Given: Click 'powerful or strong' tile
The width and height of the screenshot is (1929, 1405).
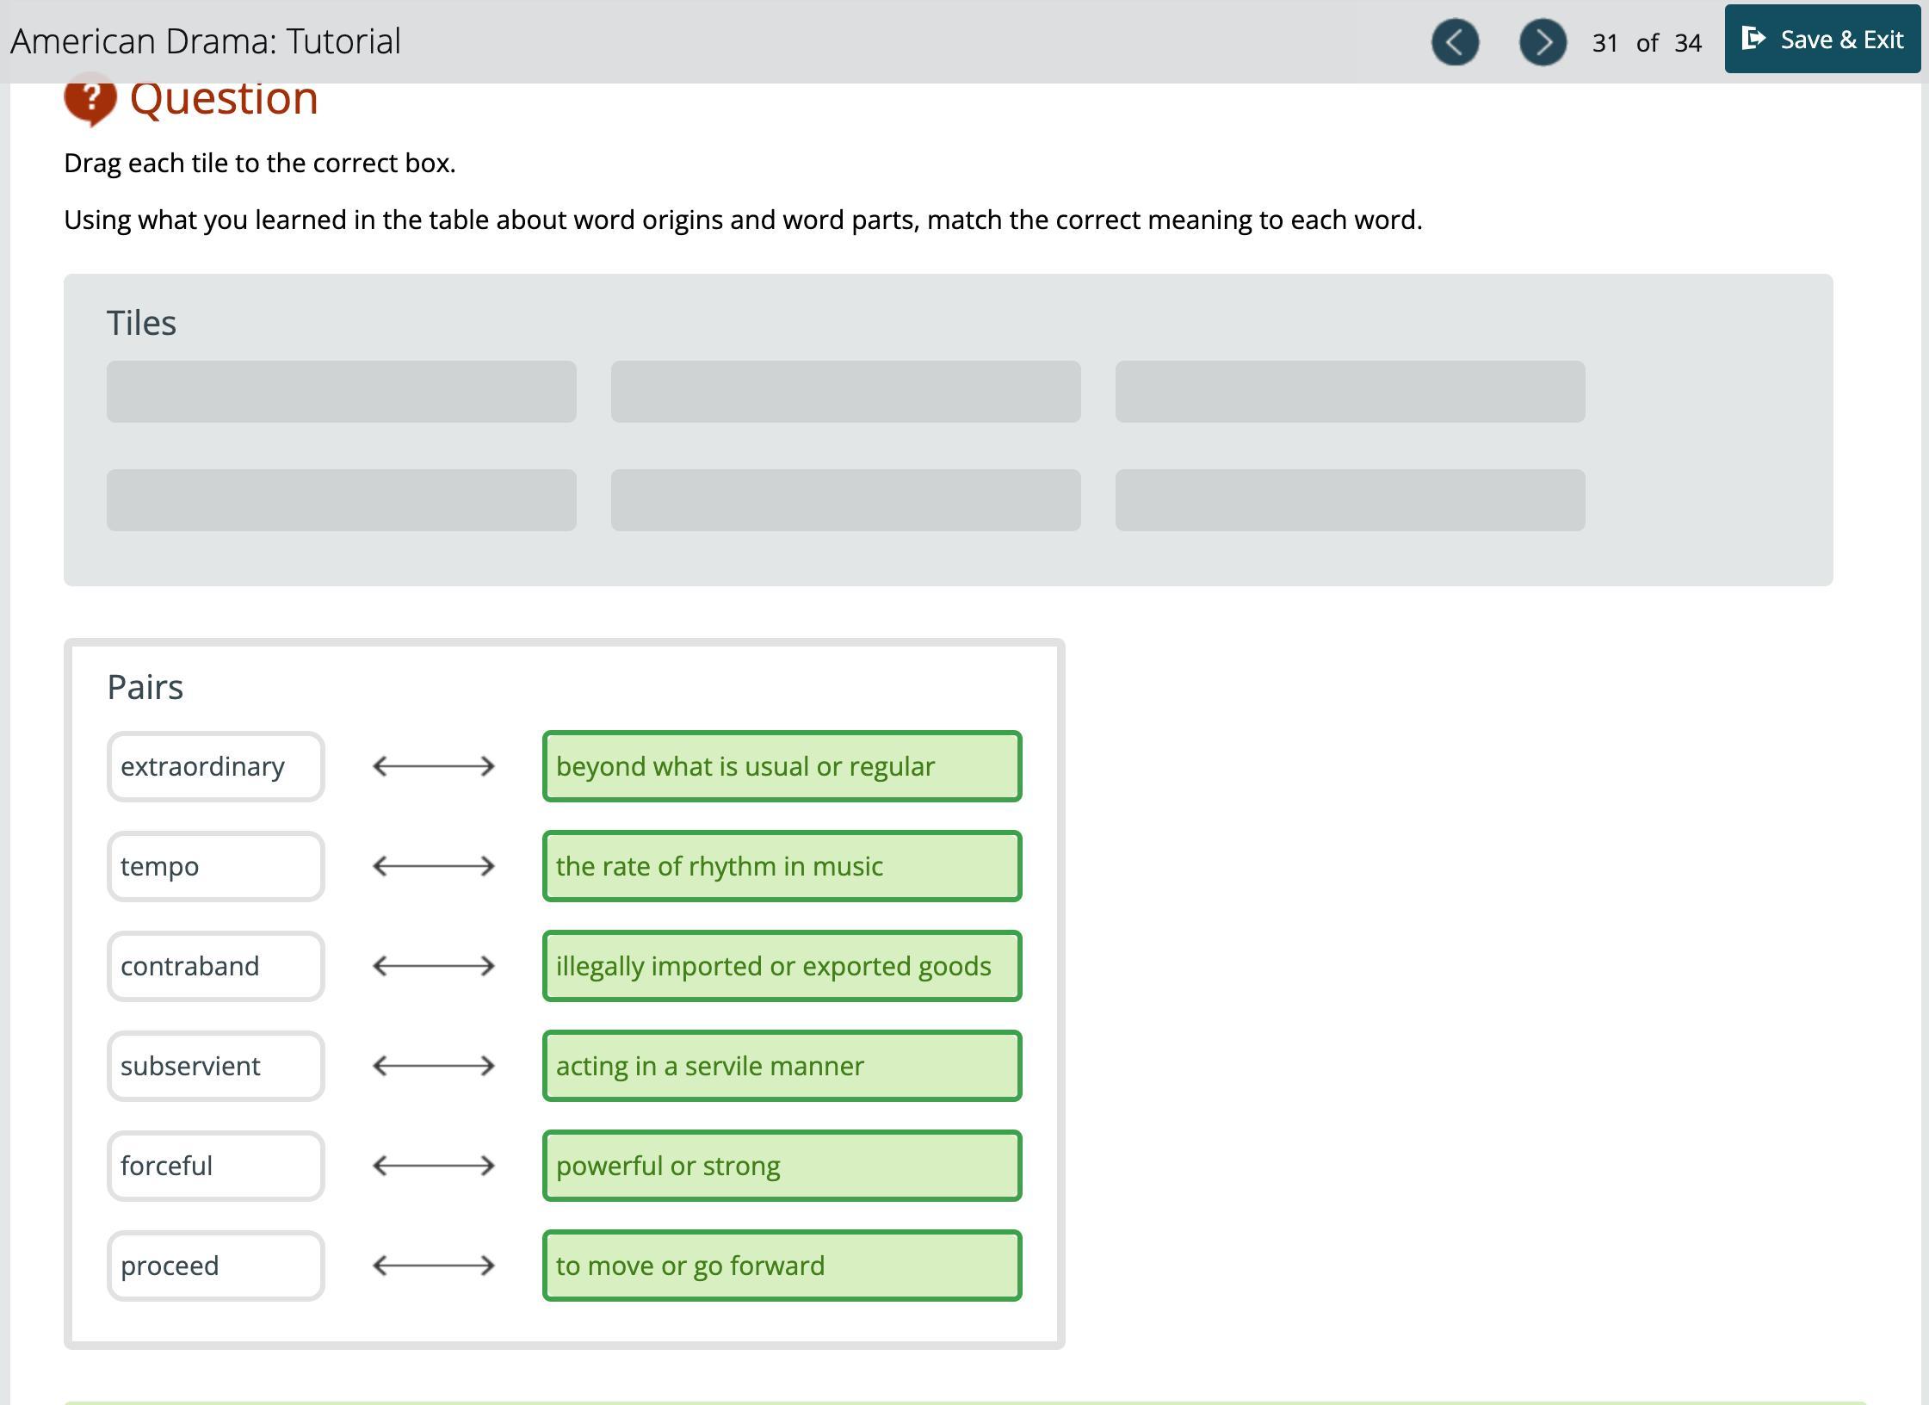Looking at the screenshot, I should pos(782,1166).
